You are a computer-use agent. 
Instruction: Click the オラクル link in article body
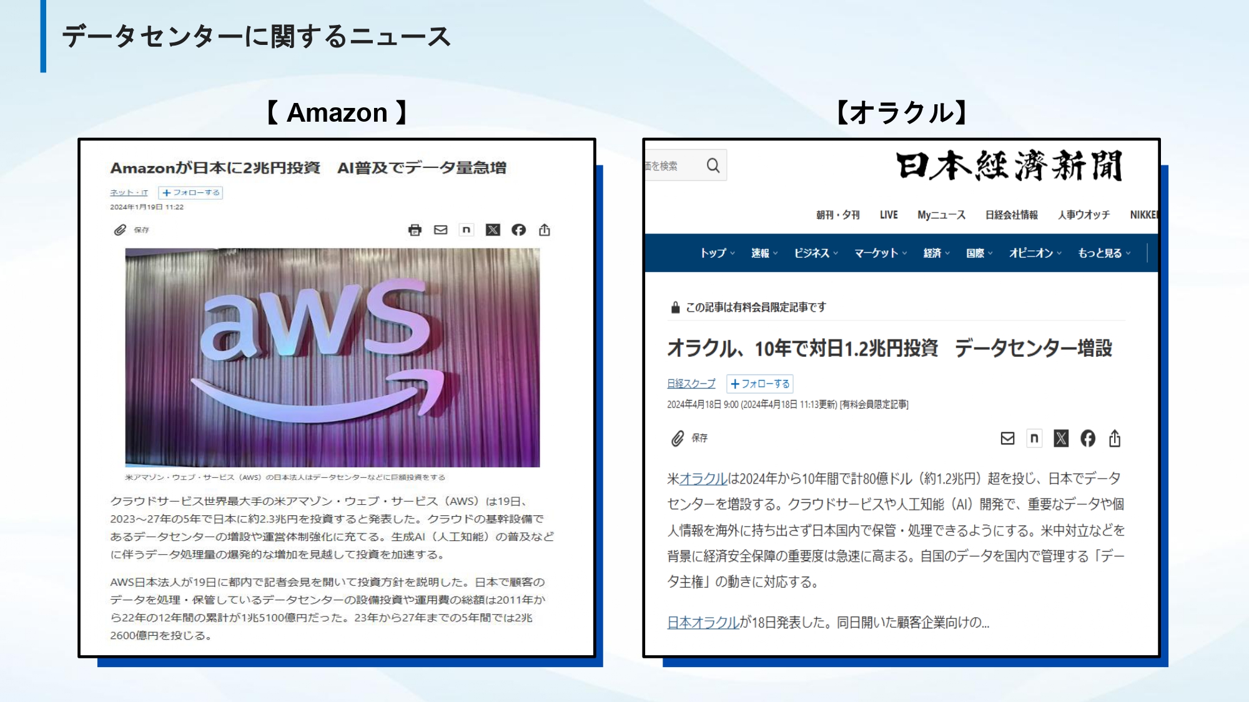pos(703,479)
